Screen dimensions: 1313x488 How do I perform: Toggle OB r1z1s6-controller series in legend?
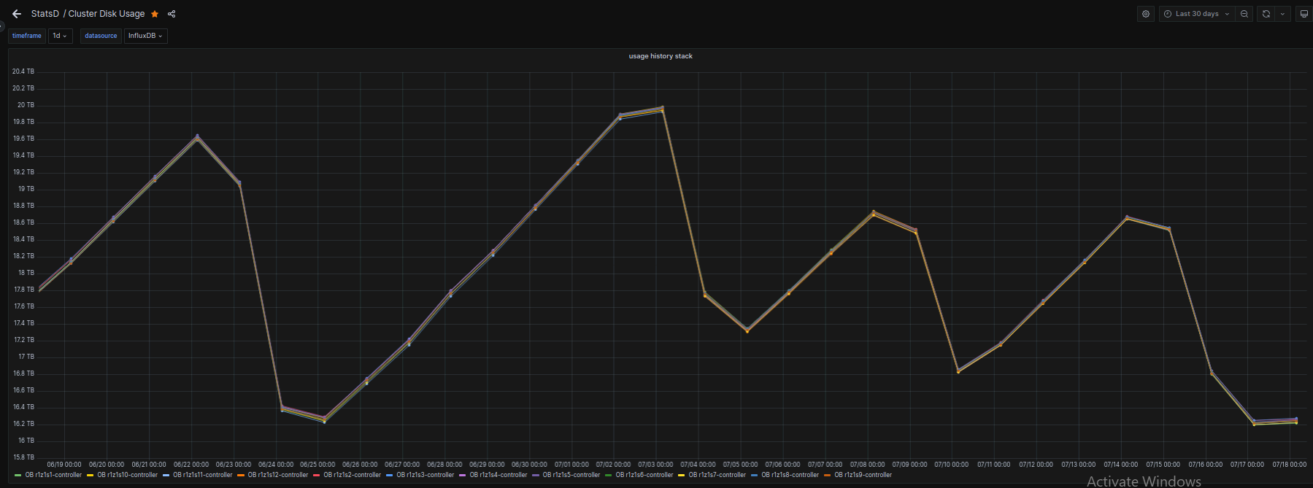644,475
